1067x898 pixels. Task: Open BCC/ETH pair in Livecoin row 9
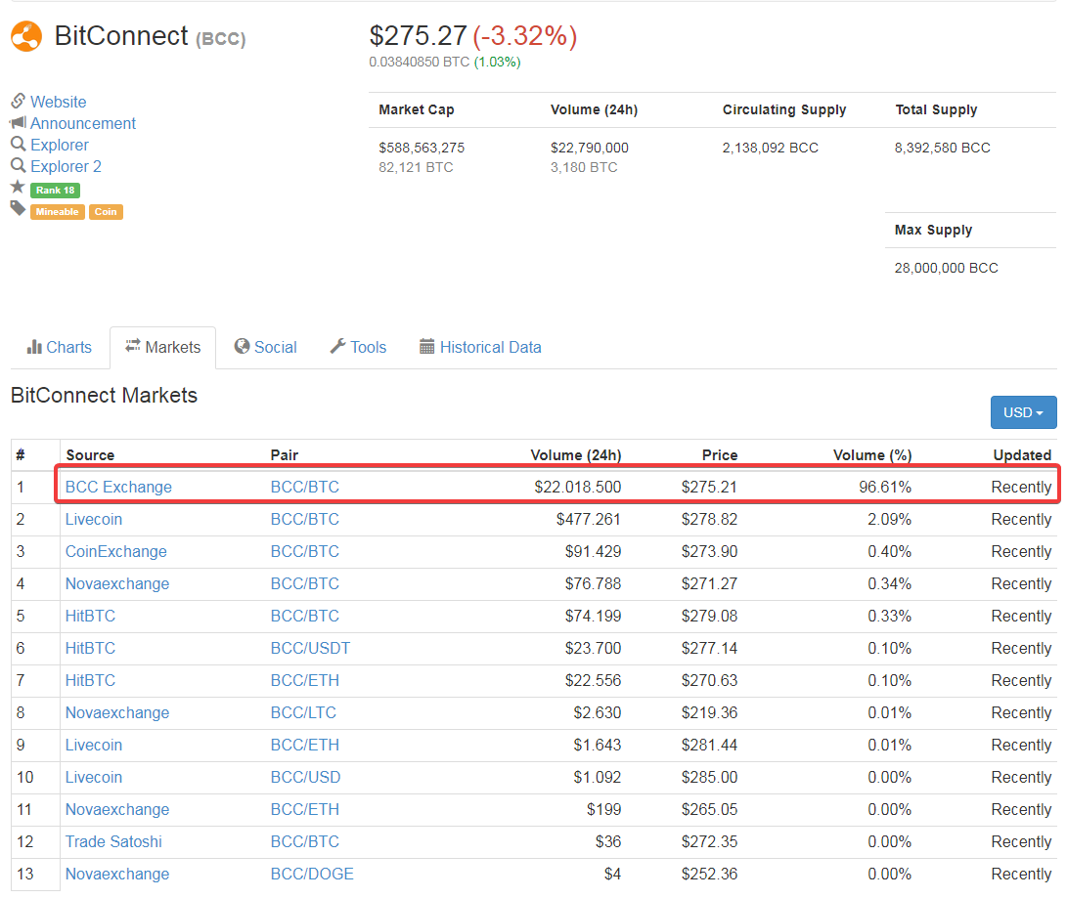click(305, 745)
